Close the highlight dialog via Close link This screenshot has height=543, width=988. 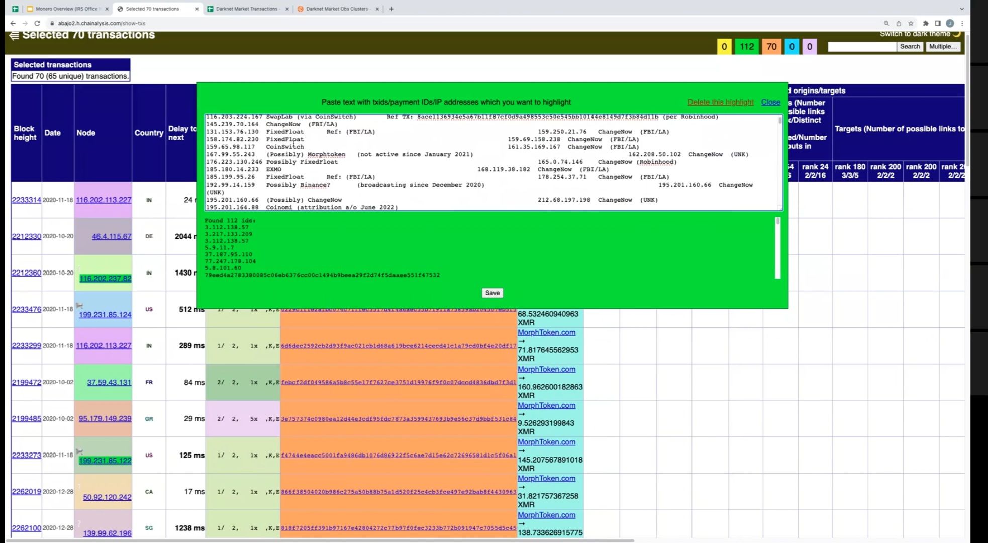pyautogui.click(x=770, y=102)
